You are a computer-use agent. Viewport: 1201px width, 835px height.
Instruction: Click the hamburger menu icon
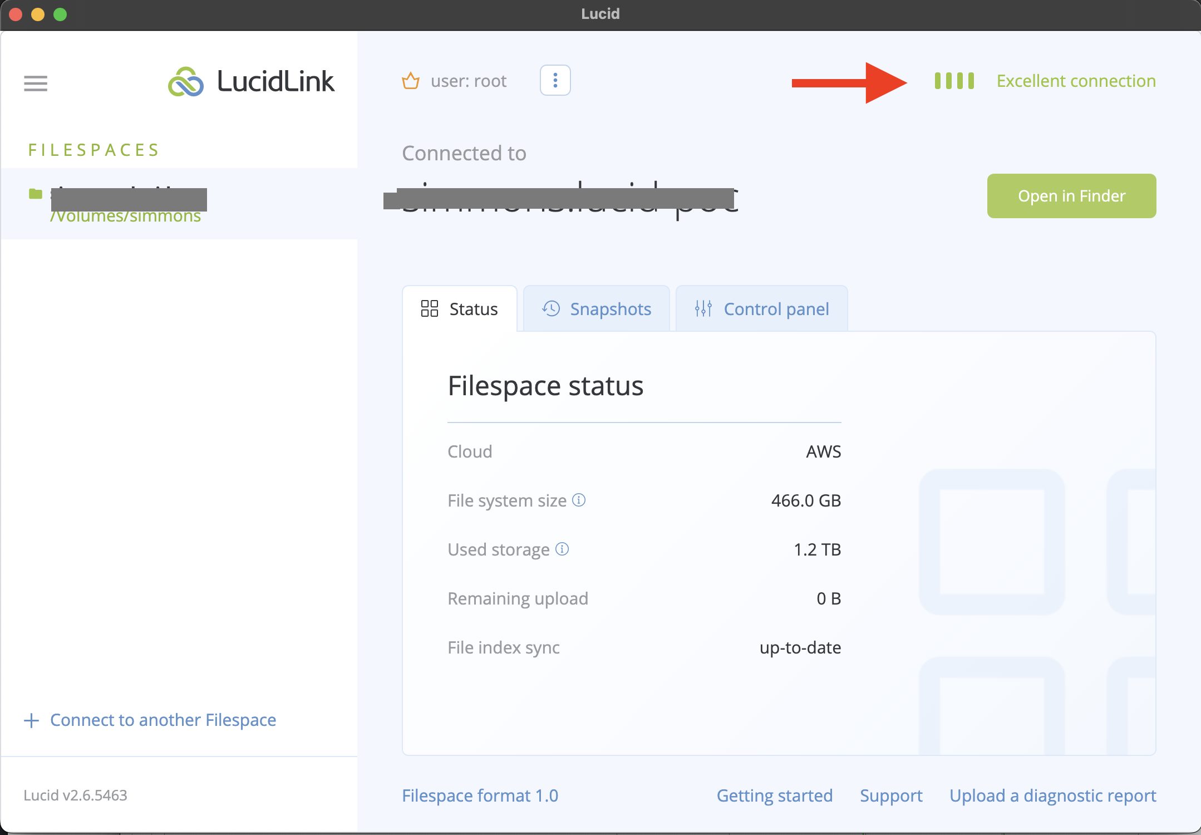click(x=36, y=81)
